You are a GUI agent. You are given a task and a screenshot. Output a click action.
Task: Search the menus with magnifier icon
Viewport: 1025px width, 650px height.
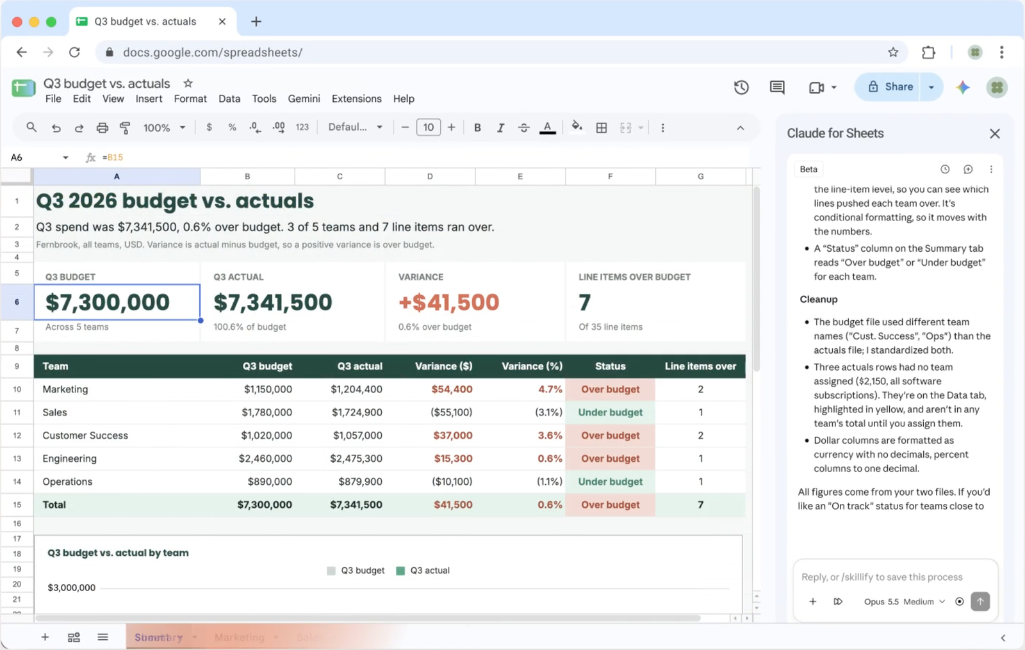pos(31,127)
